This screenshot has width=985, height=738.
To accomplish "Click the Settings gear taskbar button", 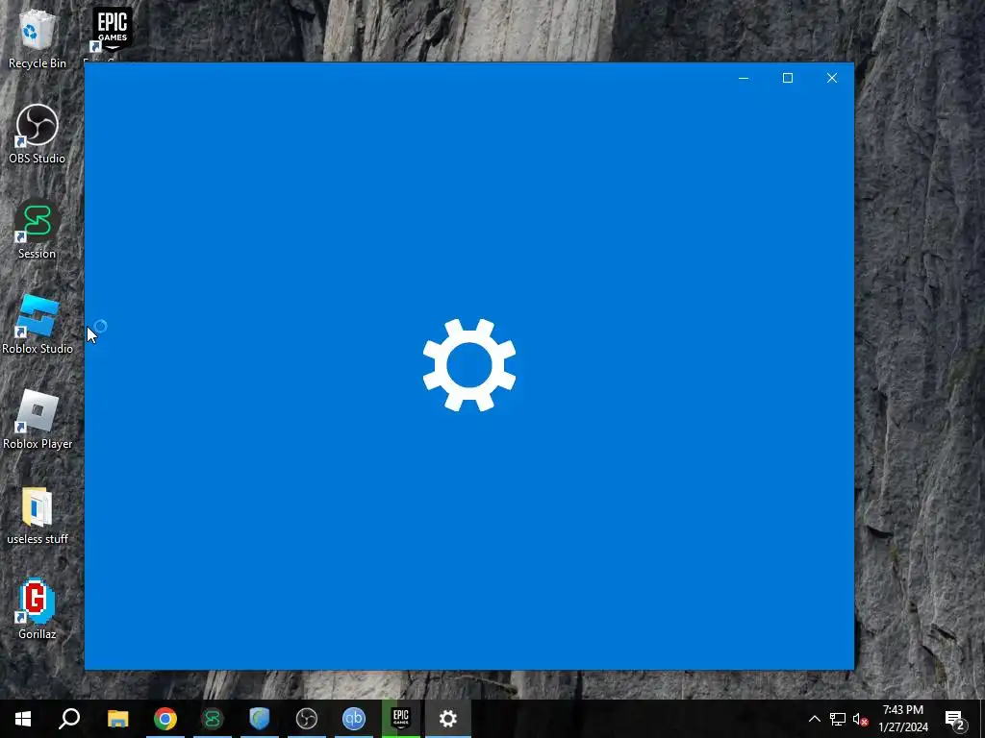I will pos(448,719).
